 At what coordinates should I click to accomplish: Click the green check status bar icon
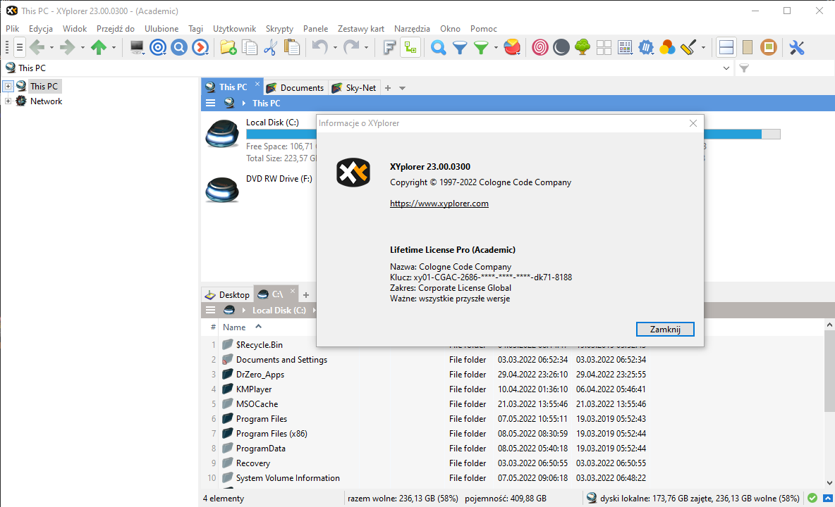tap(812, 498)
